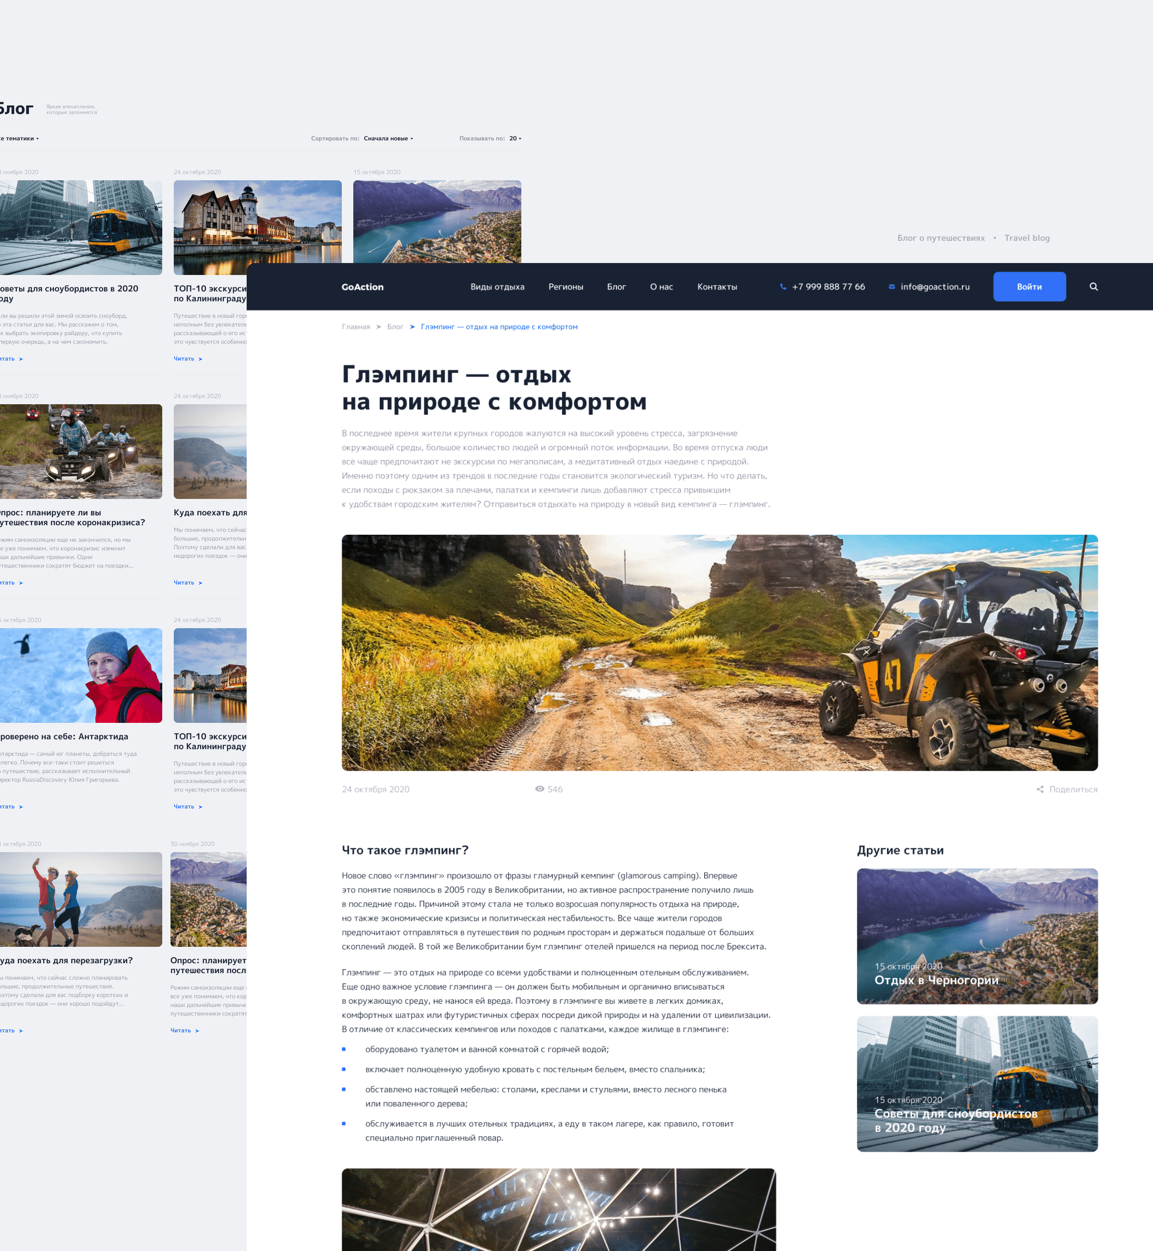
Task: Click the share icon near Поделиться
Action: [x=1040, y=790]
